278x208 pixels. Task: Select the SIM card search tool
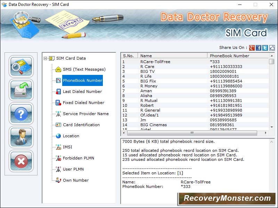point(21,67)
